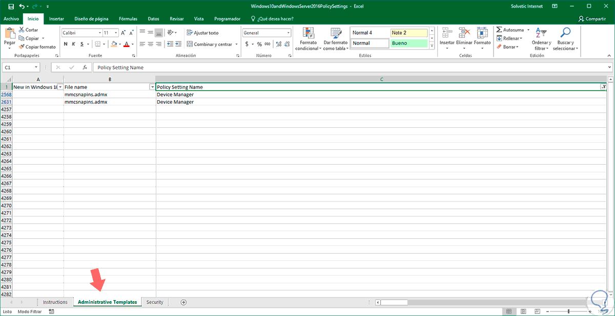
Task: Open Policy Setting Name filter dropdown
Action: [603, 87]
